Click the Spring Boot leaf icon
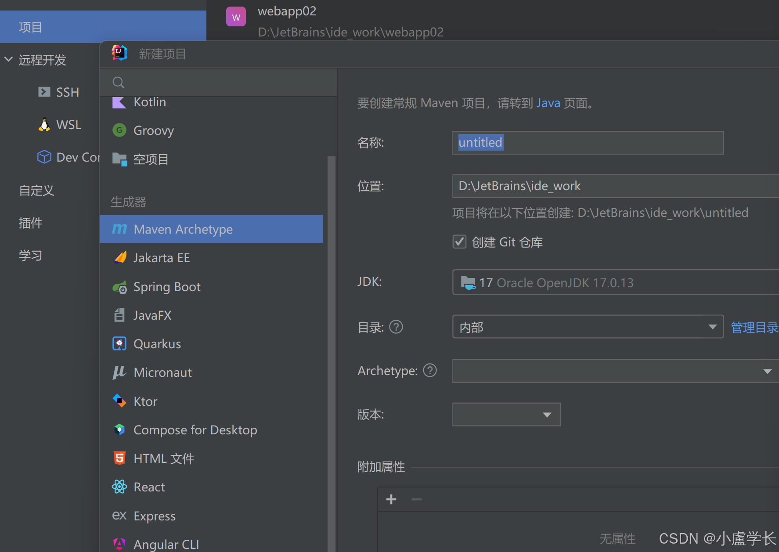 click(119, 287)
